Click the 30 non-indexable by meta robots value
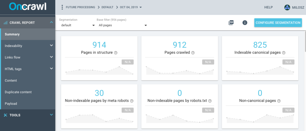Image resolution: width=306 pixels, height=131 pixels. [99, 93]
